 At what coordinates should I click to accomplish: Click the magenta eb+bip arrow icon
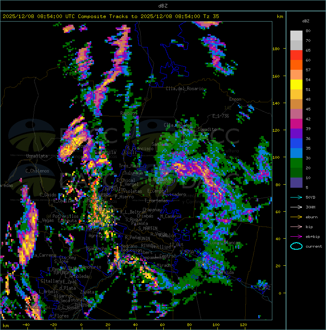click(x=296, y=236)
